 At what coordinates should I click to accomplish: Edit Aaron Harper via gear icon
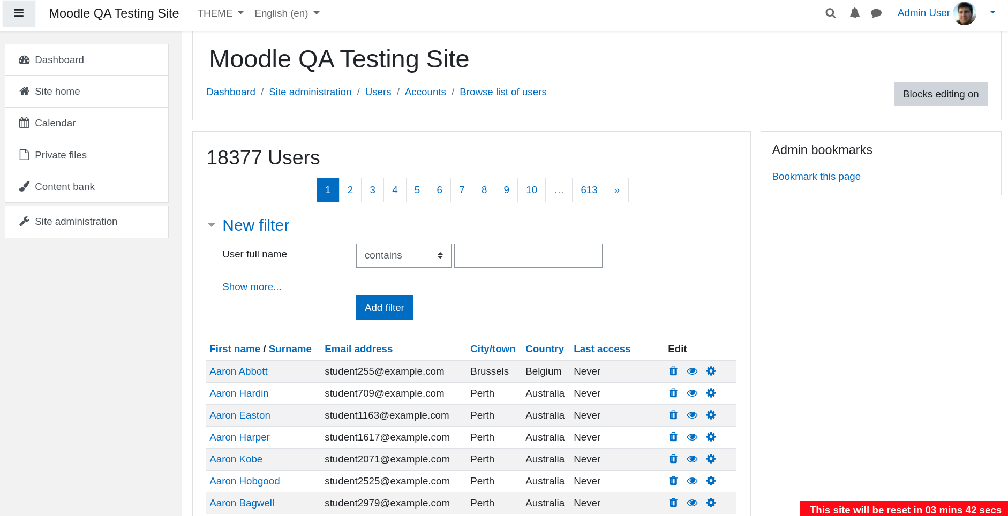coord(711,437)
